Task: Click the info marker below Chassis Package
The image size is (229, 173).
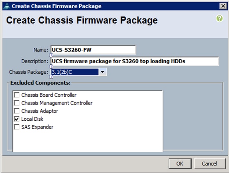Action: coord(51,77)
